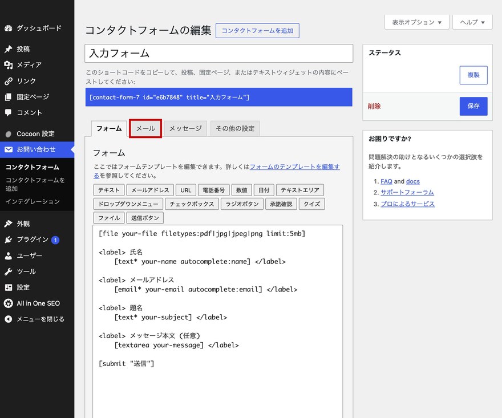Insert a テキスト tag
The width and height of the screenshot is (502, 418).
[109, 190]
